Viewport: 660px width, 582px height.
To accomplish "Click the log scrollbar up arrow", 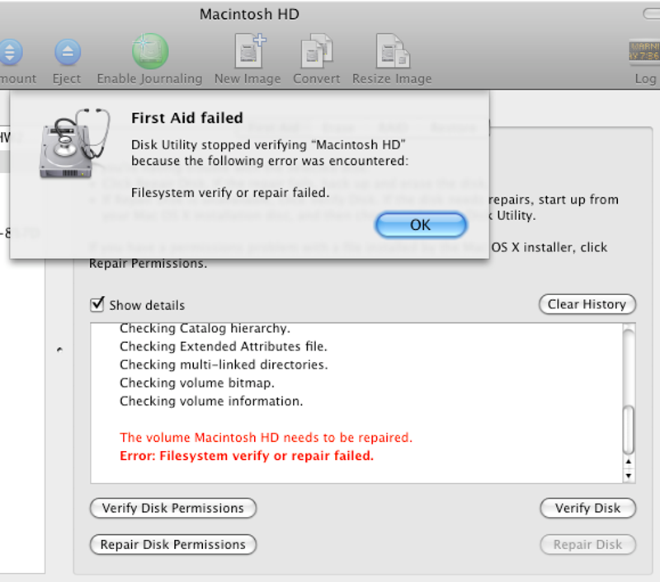I will point(629,462).
